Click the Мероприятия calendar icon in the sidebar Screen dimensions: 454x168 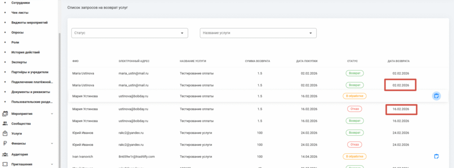click(5, 114)
